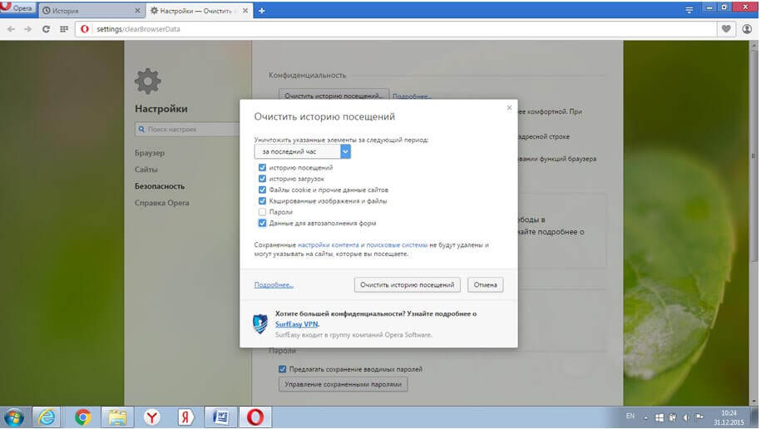Open the Speed Dial grid icon
The image size is (761, 429).
click(64, 29)
